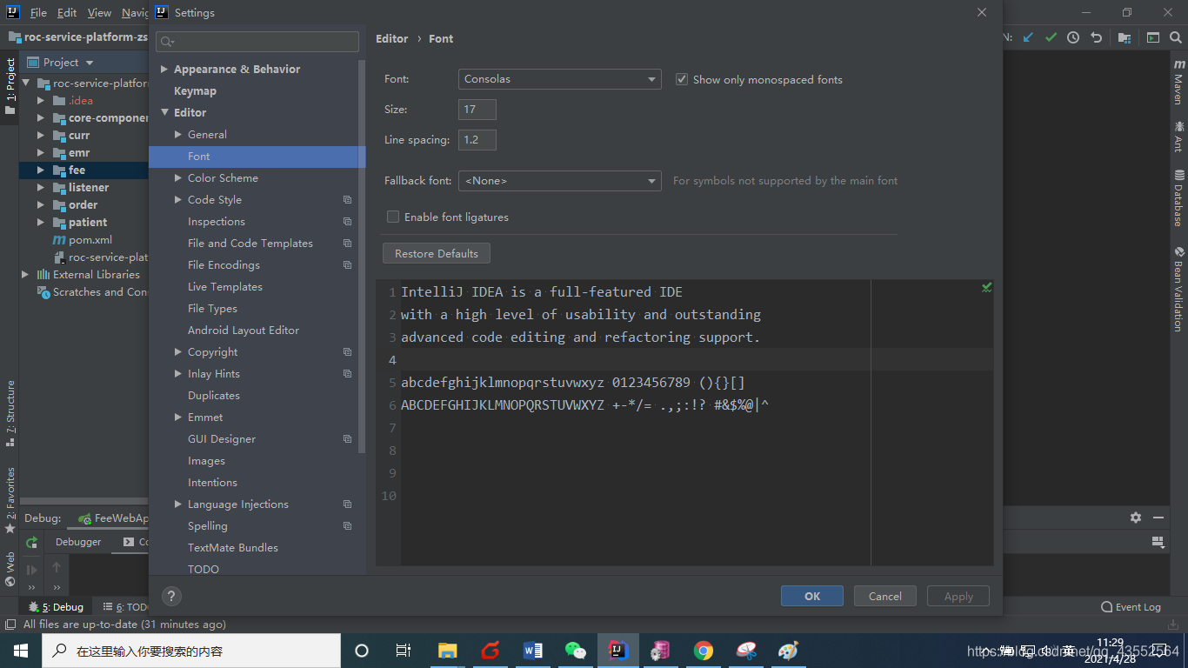Open WeChat from the taskbar
Image resolution: width=1188 pixels, height=668 pixels.
(x=576, y=651)
